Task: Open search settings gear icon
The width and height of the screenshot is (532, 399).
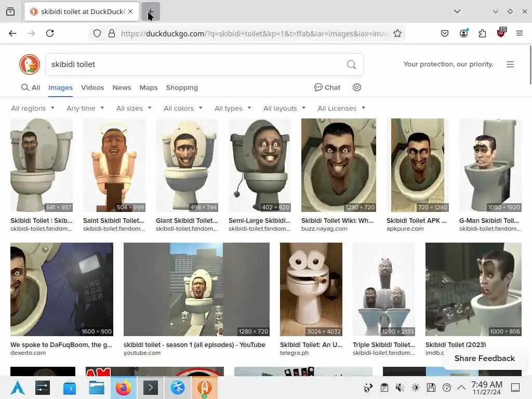Action: pos(356,87)
